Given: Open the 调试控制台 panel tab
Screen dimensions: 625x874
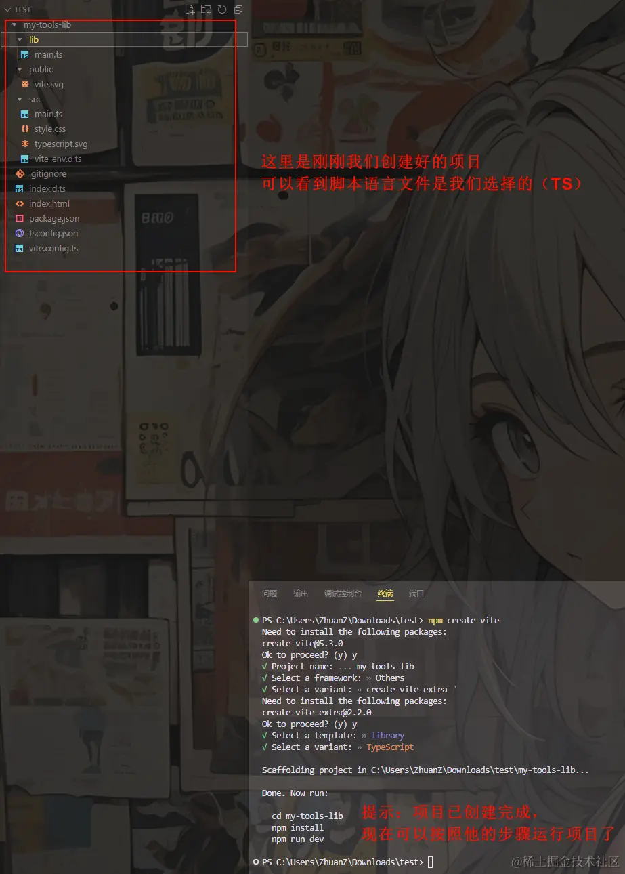Looking at the screenshot, I should (x=343, y=594).
